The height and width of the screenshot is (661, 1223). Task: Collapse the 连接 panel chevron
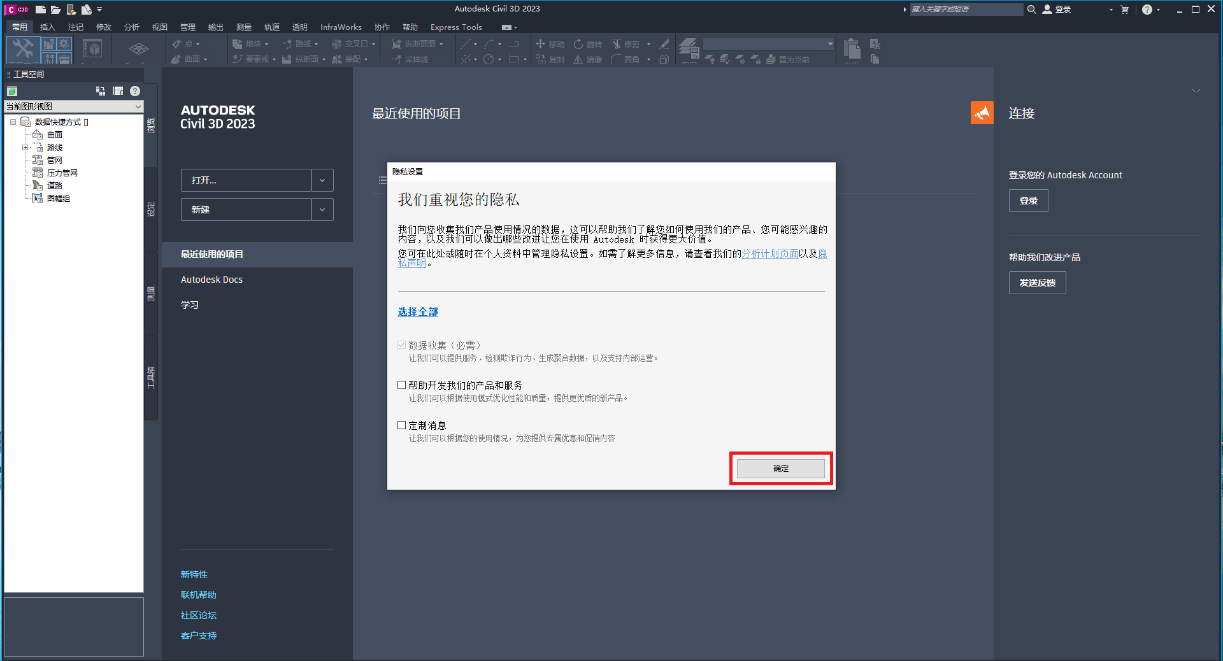click(x=1196, y=91)
